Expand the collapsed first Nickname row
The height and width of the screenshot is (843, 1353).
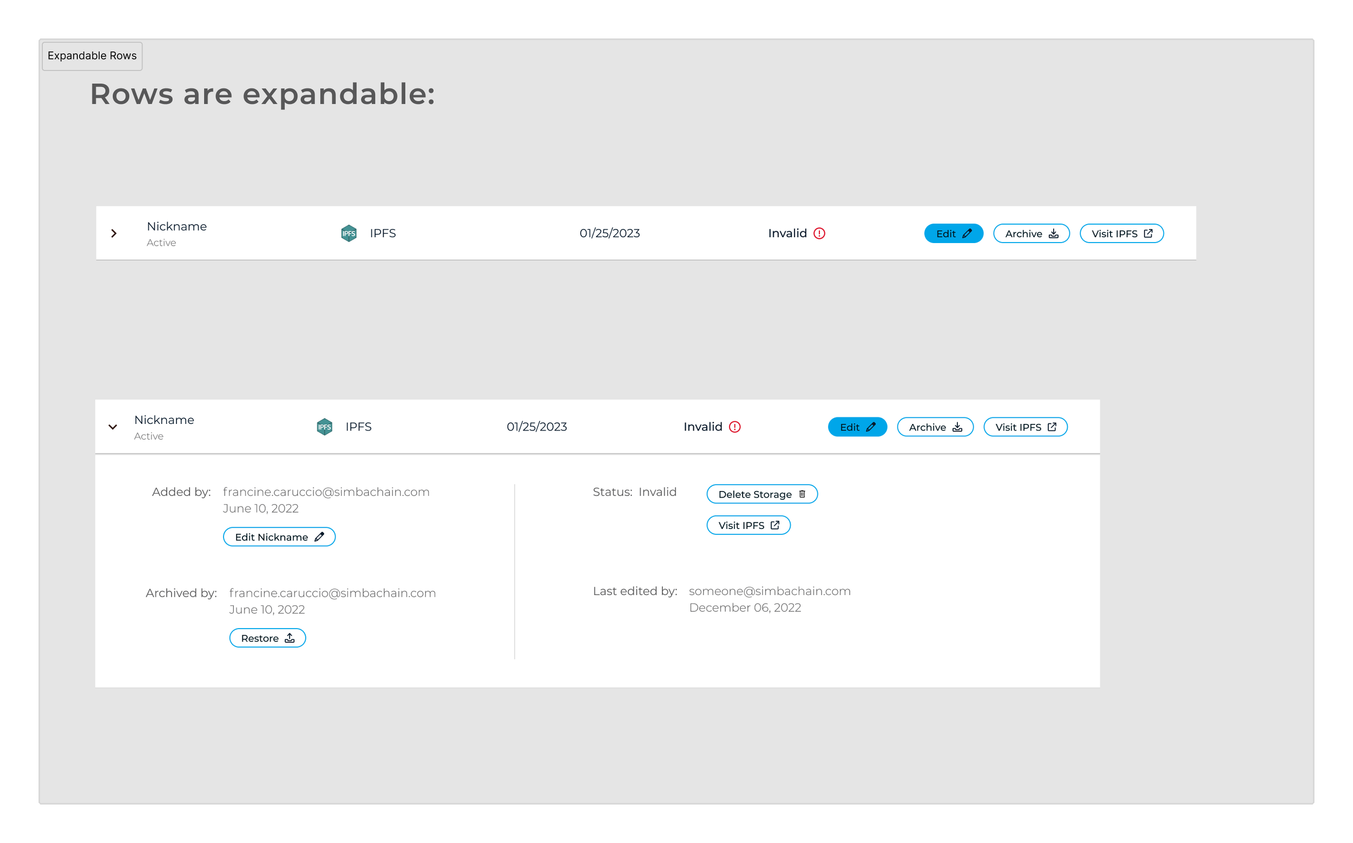(x=114, y=233)
